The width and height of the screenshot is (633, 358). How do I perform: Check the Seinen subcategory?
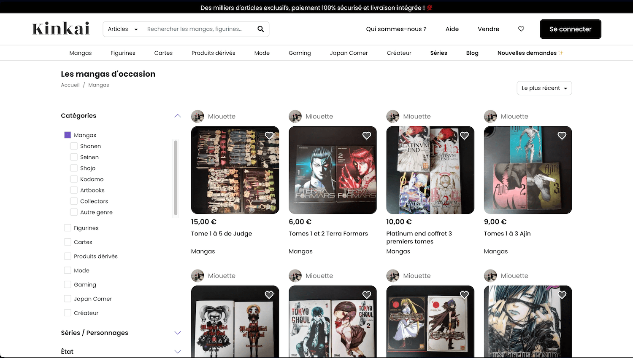click(x=74, y=157)
